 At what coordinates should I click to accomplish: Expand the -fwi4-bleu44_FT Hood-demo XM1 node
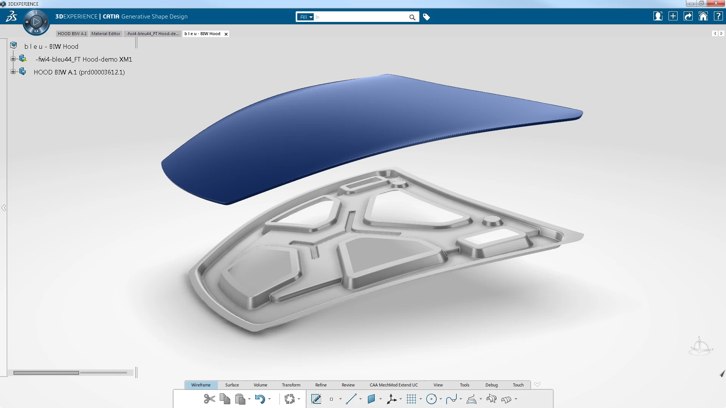click(13, 59)
